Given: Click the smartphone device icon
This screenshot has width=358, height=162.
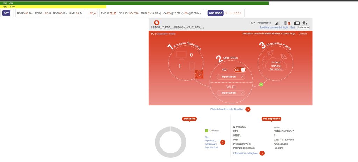Looking at the screenshot, I should tap(192, 66).
